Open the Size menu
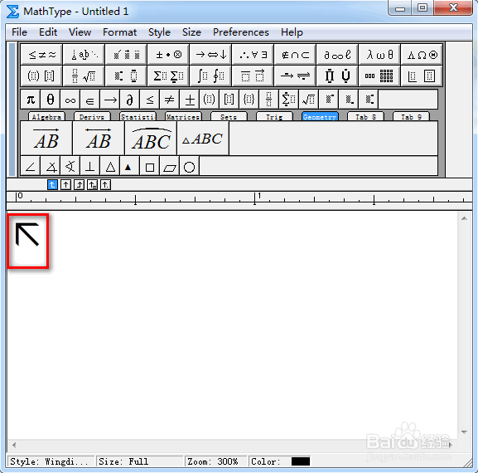This screenshot has height=473, width=478. point(191,32)
